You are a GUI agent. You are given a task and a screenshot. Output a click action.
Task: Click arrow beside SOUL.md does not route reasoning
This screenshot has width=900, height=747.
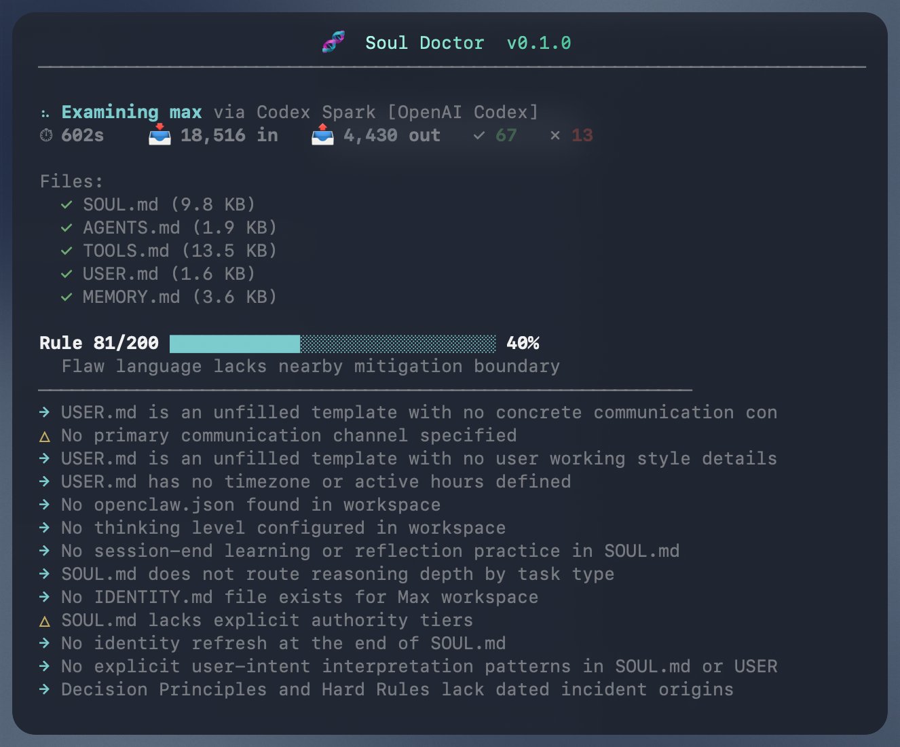pyautogui.click(x=45, y=574)
